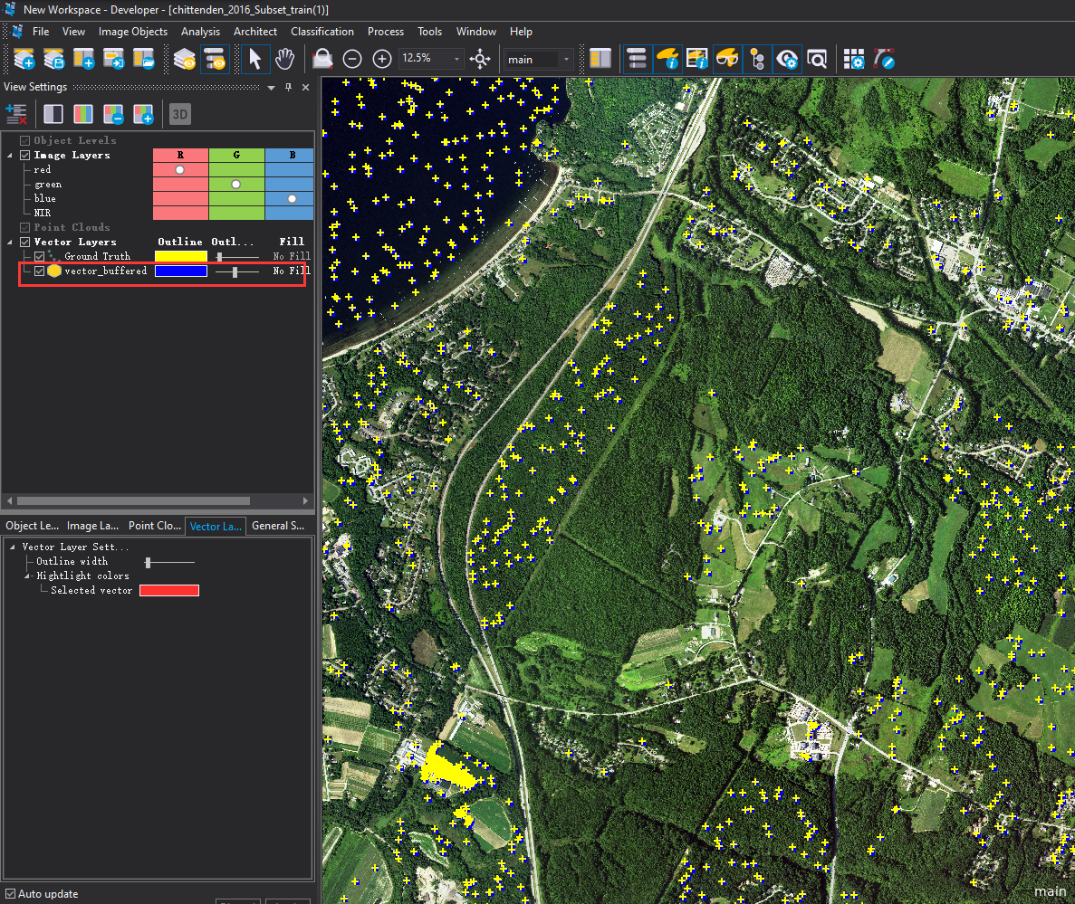Uncheck the Ground Truth vector layer
This screenshot has width=1075, height=904.
click(x=39, y=256)
